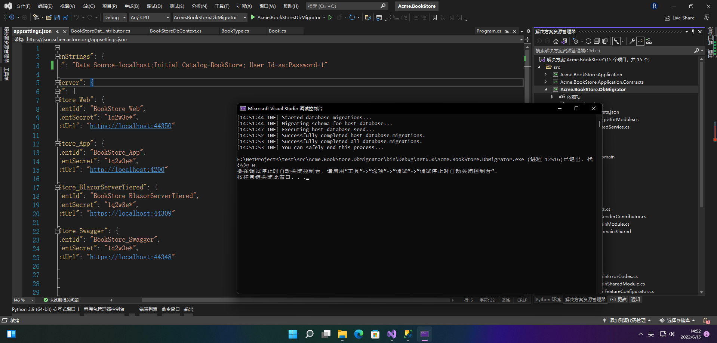Open the 工具(T) menu
Image resolution: width=717 pixels, height=343 pixels.
(222, 6)
